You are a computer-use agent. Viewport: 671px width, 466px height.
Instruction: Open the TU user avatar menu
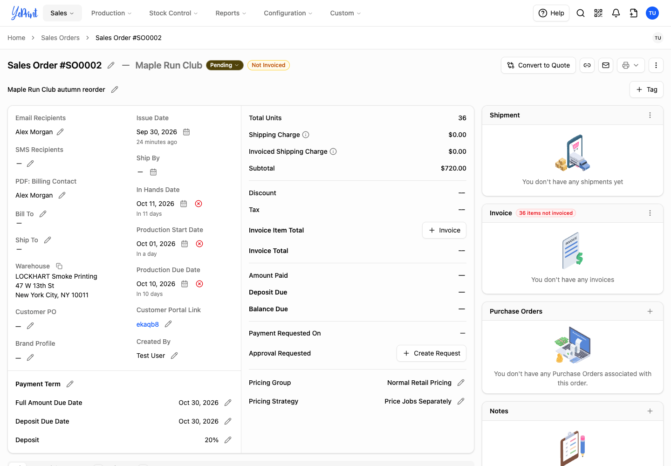coord(652,13)
